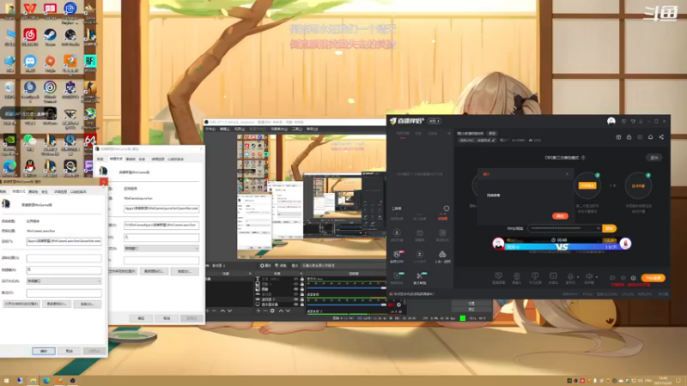This screenshot has height=386, width=687.
Task: Toggle the eye visibility inside rtmp address field
Action: tap(598, 228)
